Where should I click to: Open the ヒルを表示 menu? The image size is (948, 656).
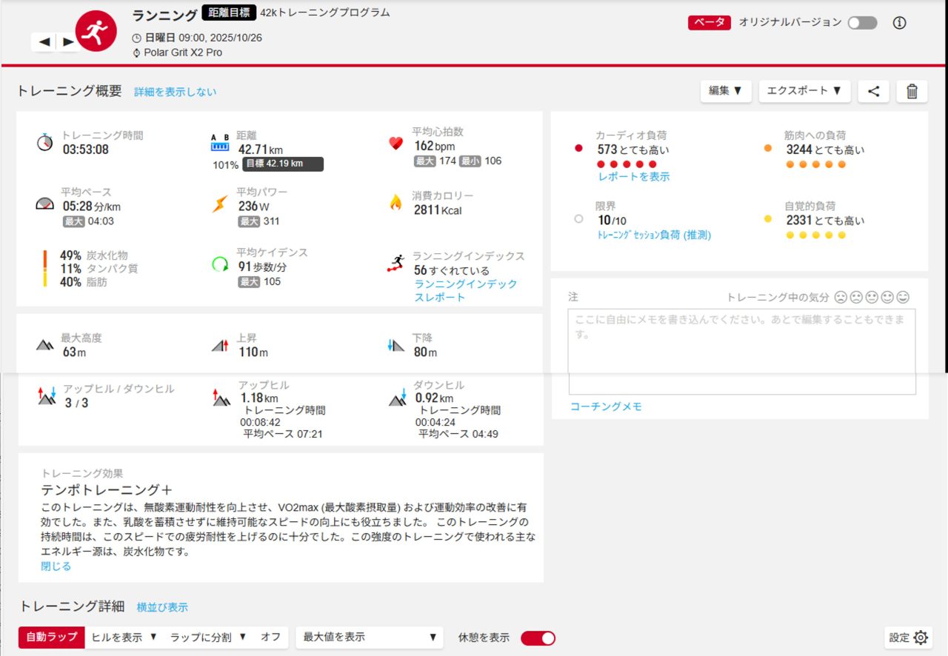tap(124, 637)
